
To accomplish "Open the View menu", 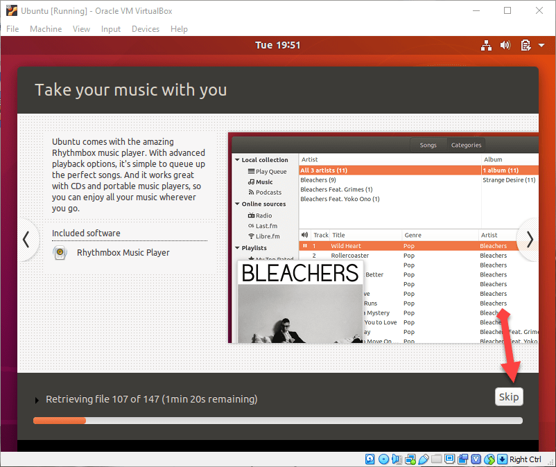I will click(x=82, y=29).
